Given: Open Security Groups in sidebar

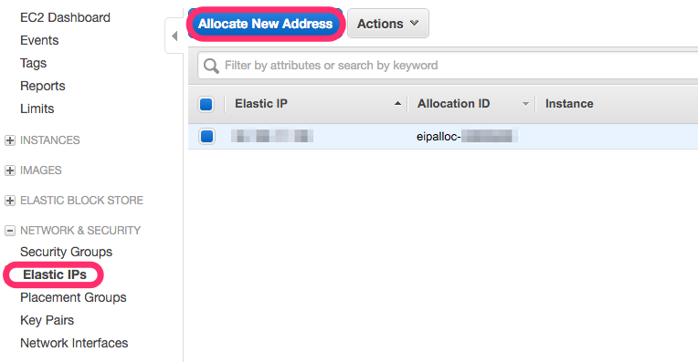Looking at the screenshot, I should tap(67, 252).
